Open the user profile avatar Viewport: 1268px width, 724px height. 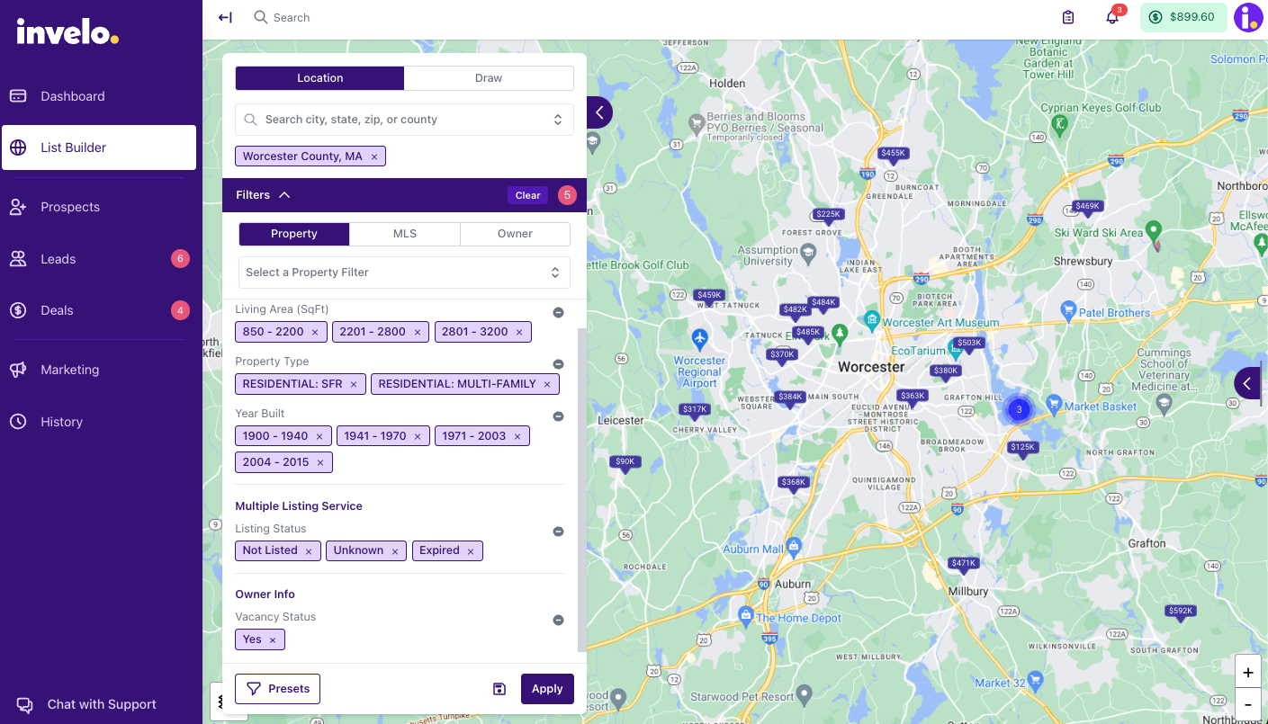click(x=1248, y=17)
